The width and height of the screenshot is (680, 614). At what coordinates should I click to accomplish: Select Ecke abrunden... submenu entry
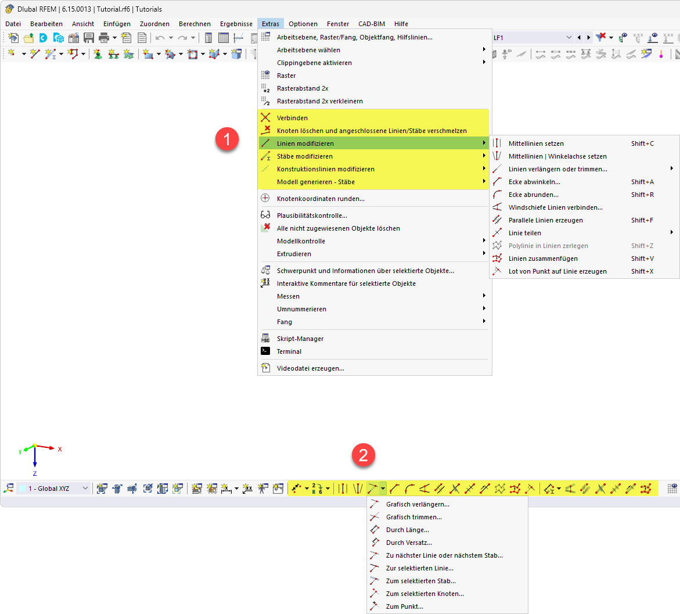coord(585,195)
